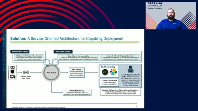Click the Data Storage box
This screenshot has width=198, height=111.
point(77,72)
